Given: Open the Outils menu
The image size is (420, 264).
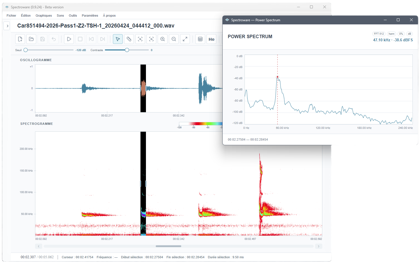Looking at the screenshot, I should [73, 15].
